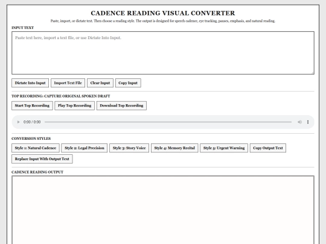Click Replace Input With Output Text
The image size is (326, 244).
42,159
